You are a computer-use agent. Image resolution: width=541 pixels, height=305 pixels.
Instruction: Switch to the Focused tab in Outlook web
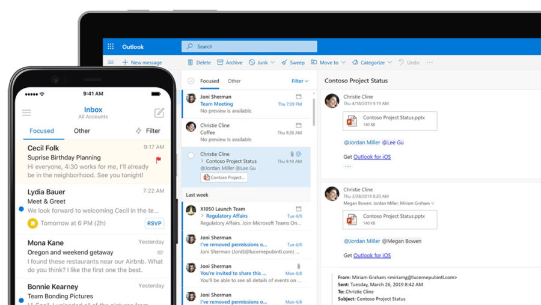pyautogui.click(x=209, y=81)
